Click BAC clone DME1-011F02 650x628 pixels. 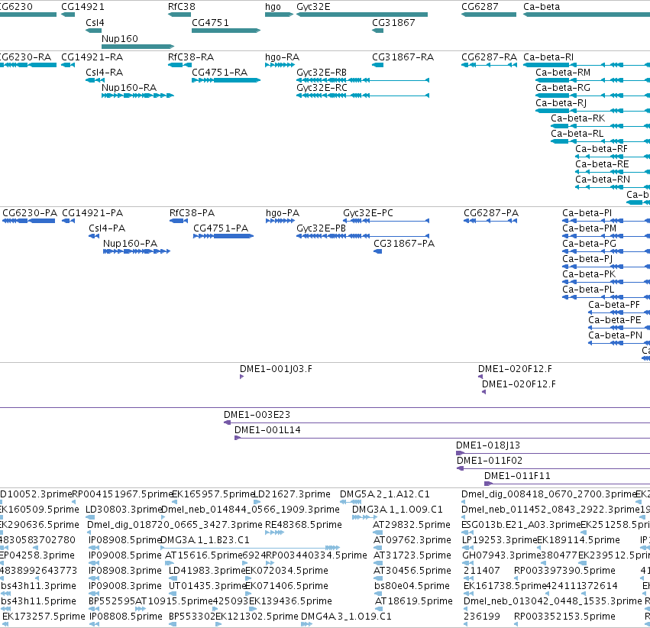(x=554, y=468)
